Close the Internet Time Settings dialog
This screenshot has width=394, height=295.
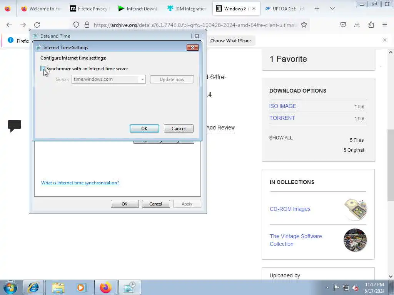192,47
